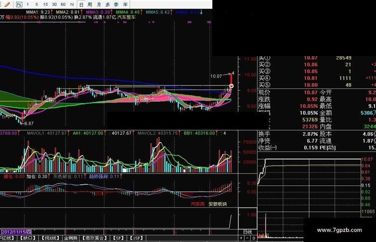Open the 红线 indicator tab
The image size is (376, 242).
point(7,238)
